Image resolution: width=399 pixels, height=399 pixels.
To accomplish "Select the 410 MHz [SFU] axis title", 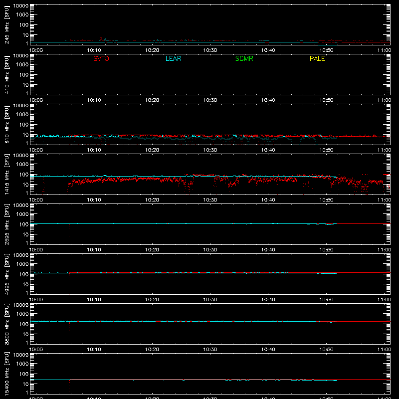I will (6, 74).
